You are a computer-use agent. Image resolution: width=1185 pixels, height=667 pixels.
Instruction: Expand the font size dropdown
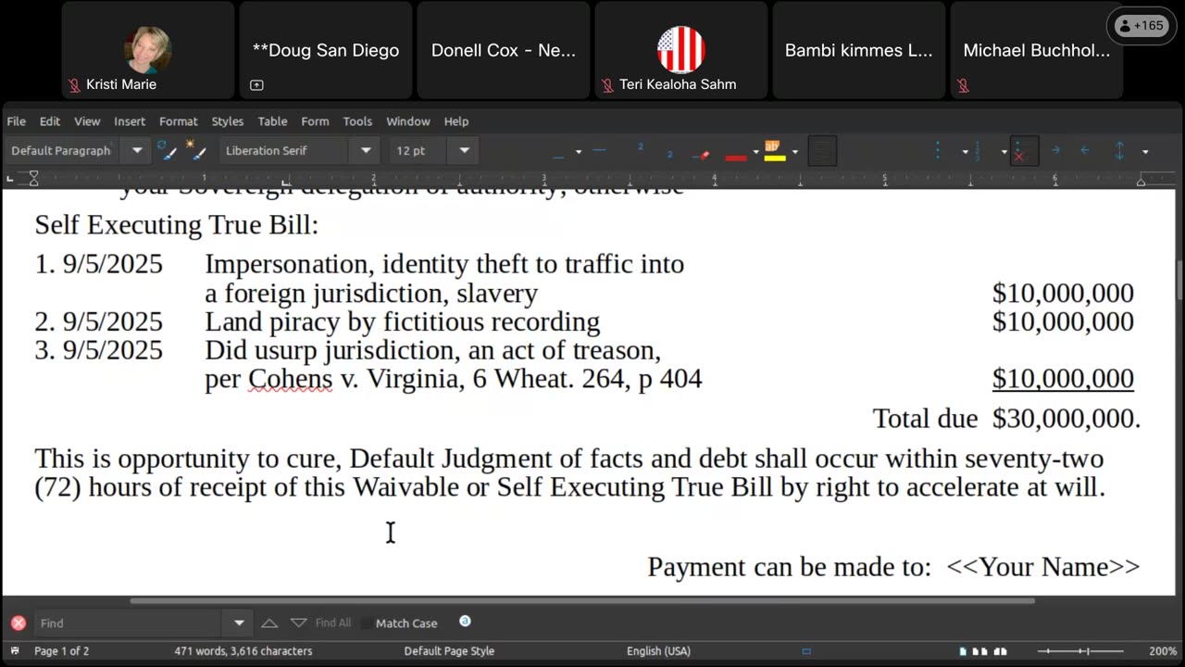click(x=465, y=150)
